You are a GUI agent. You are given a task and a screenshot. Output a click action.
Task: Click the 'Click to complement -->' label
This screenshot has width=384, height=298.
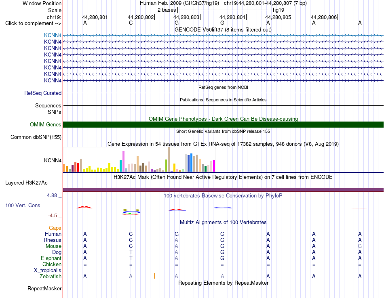(33, 23)
